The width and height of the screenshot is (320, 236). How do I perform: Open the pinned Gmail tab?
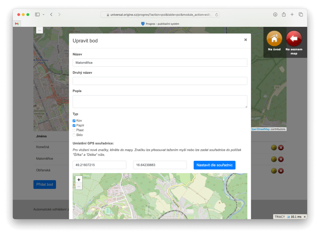[17, 24]
